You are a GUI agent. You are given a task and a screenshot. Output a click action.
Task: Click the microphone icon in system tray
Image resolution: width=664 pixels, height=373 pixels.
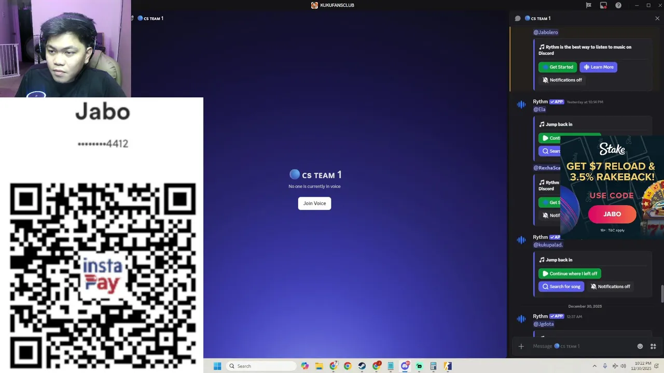click(605, 366)
